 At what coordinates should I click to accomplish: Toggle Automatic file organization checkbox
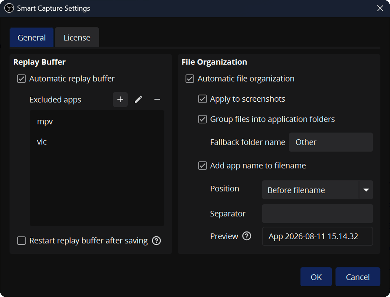coord(190,79)
